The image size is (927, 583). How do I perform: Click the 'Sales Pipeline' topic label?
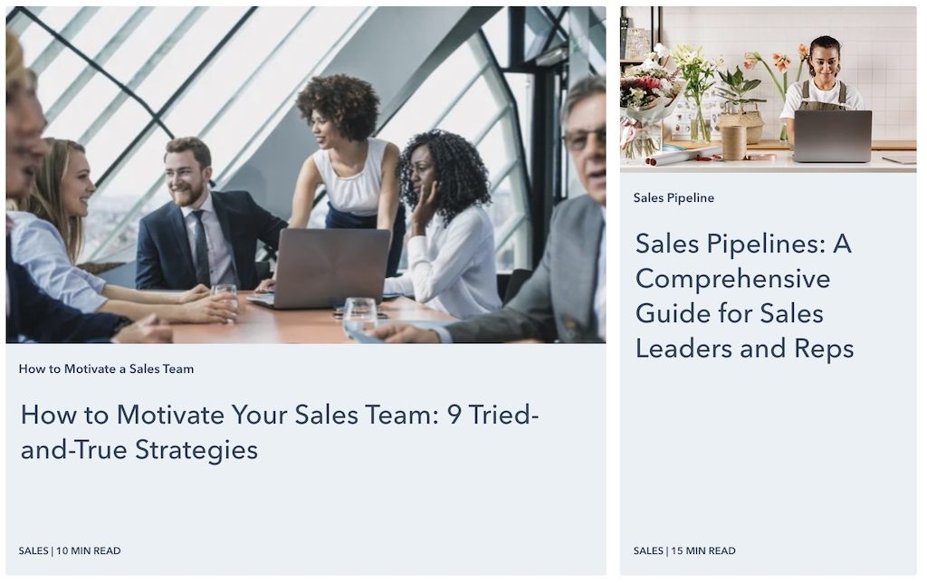coord(674,198)
